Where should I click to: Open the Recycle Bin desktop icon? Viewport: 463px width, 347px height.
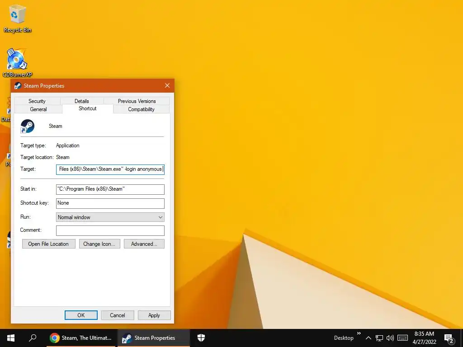point(18,19)
